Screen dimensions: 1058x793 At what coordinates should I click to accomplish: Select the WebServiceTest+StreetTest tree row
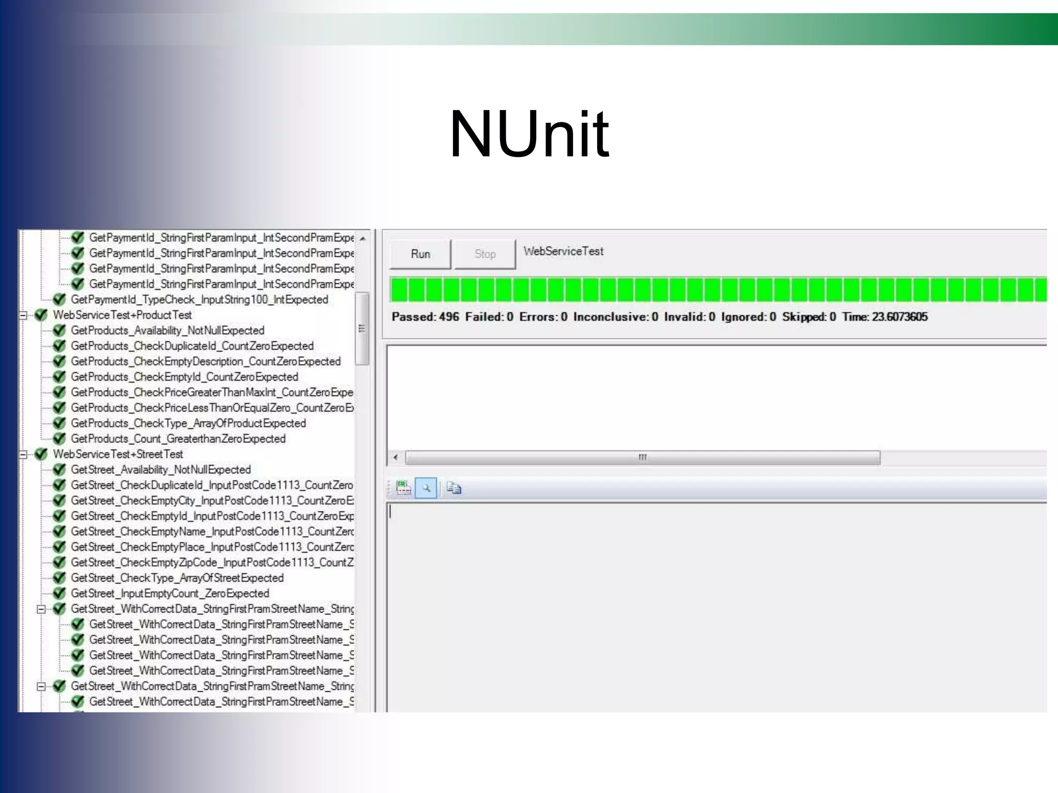point(118,455)
